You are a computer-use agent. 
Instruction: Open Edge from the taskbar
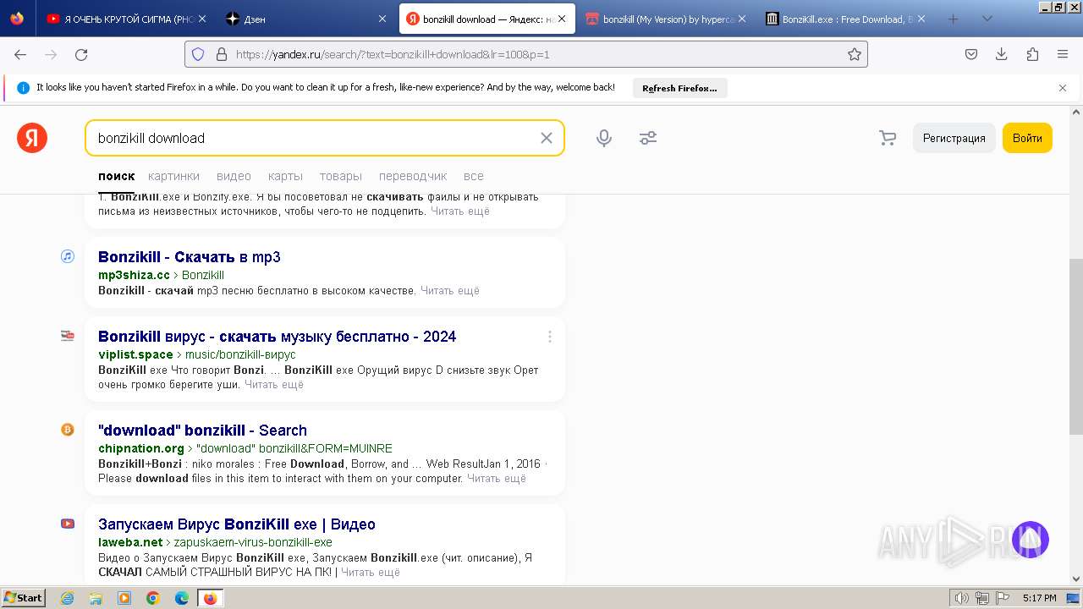pyautogui.click(x=182, y=598)
